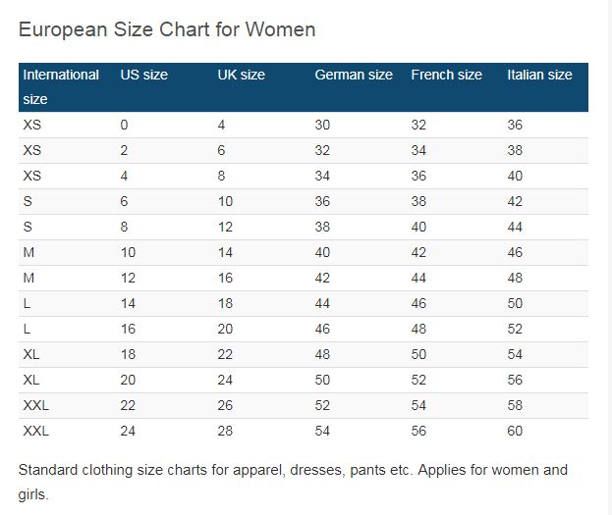This screenshot has height=515, width=612.
Task: Click the US size 18 cell
Action: [129, 355]
